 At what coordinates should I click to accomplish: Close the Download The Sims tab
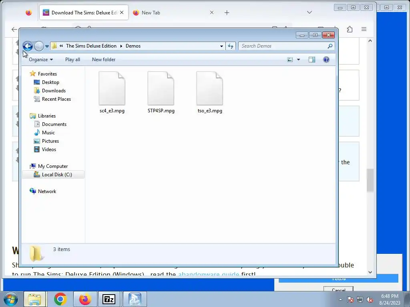click(x=122, y=12)
